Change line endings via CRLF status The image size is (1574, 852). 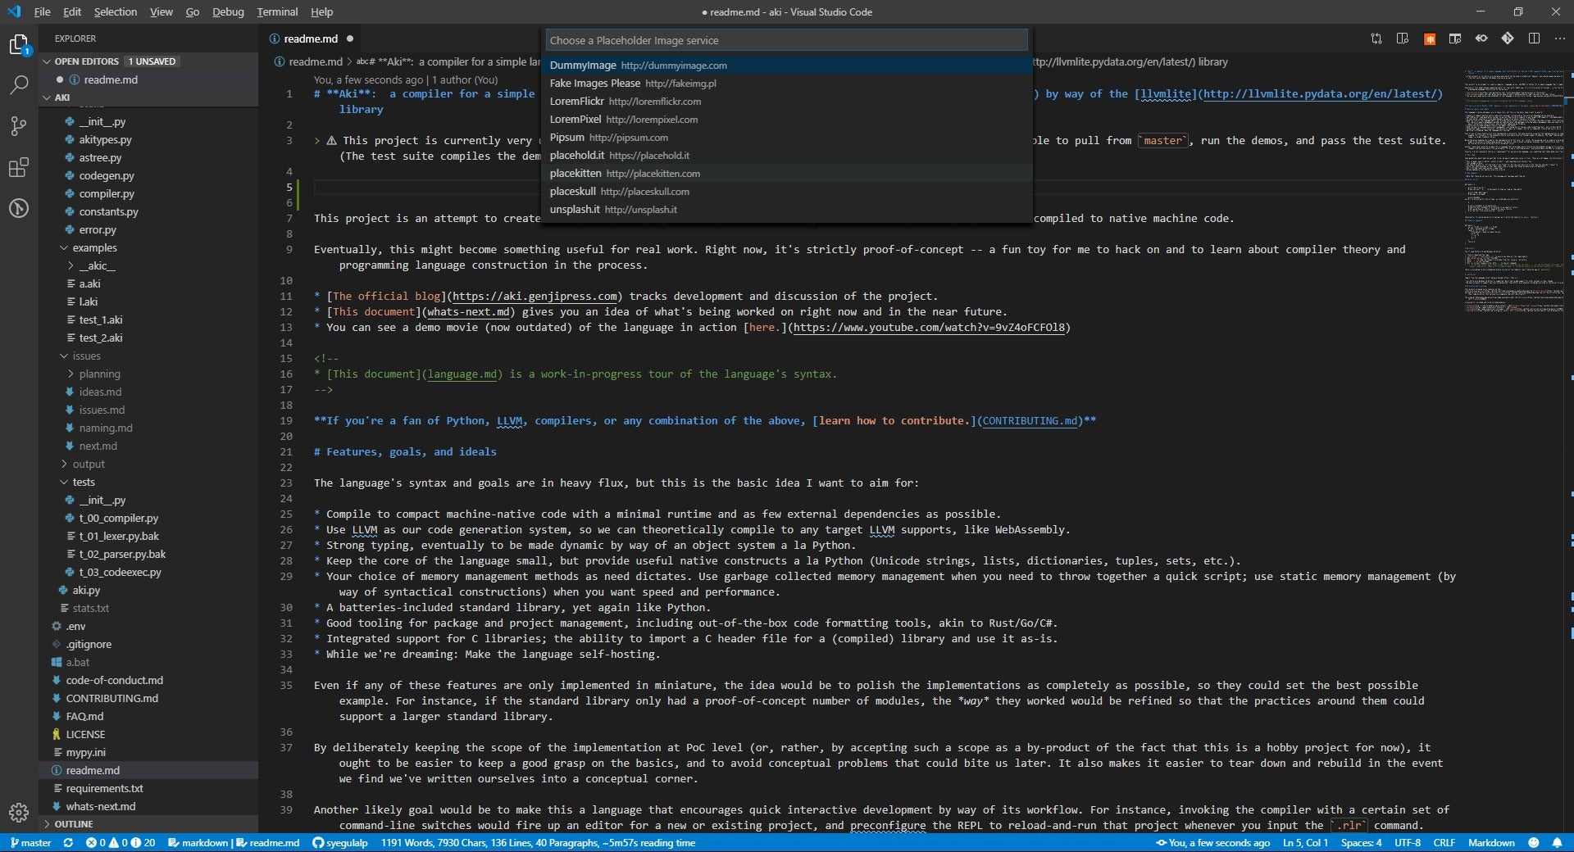click(1444, 843)
